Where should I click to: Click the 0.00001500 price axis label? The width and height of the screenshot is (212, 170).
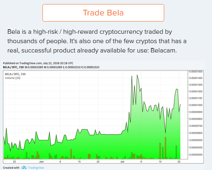(x=196, y=72)
